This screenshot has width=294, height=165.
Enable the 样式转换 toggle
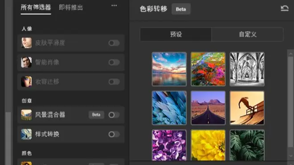[x=114, y=134]
